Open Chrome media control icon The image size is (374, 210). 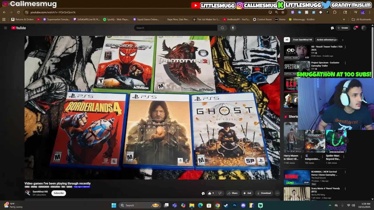(x=356, y=12)
